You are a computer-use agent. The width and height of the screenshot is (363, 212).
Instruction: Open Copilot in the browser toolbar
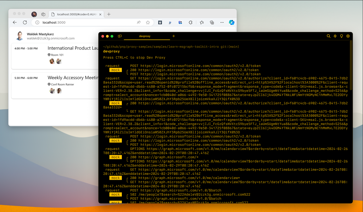pos(232,22)
